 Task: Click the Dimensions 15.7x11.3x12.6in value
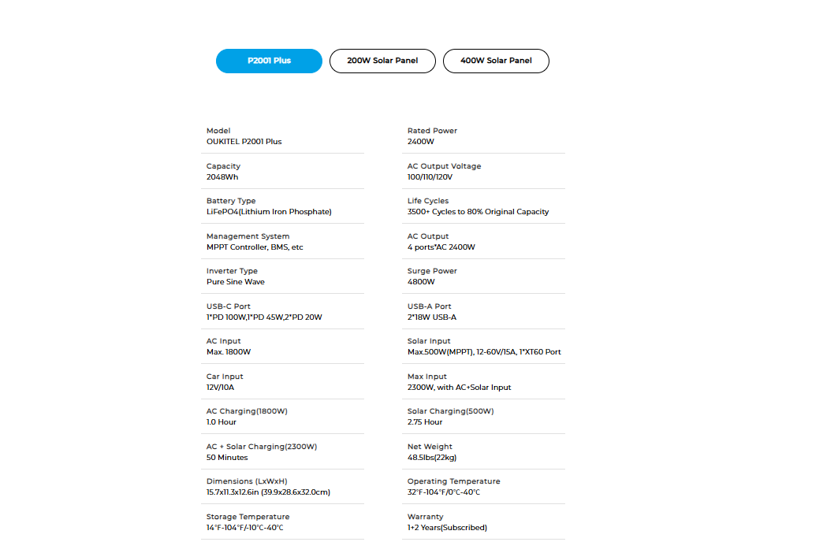click(x=268, y=492)
